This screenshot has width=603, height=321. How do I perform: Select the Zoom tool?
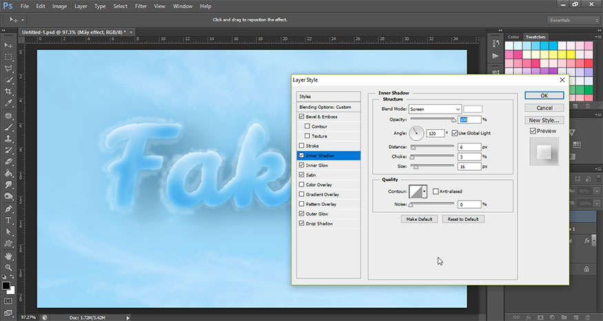8,267
